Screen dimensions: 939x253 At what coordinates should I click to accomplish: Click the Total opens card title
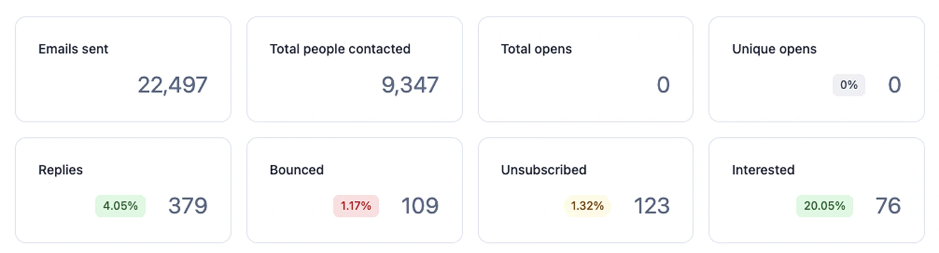click(x=536, y=49)
